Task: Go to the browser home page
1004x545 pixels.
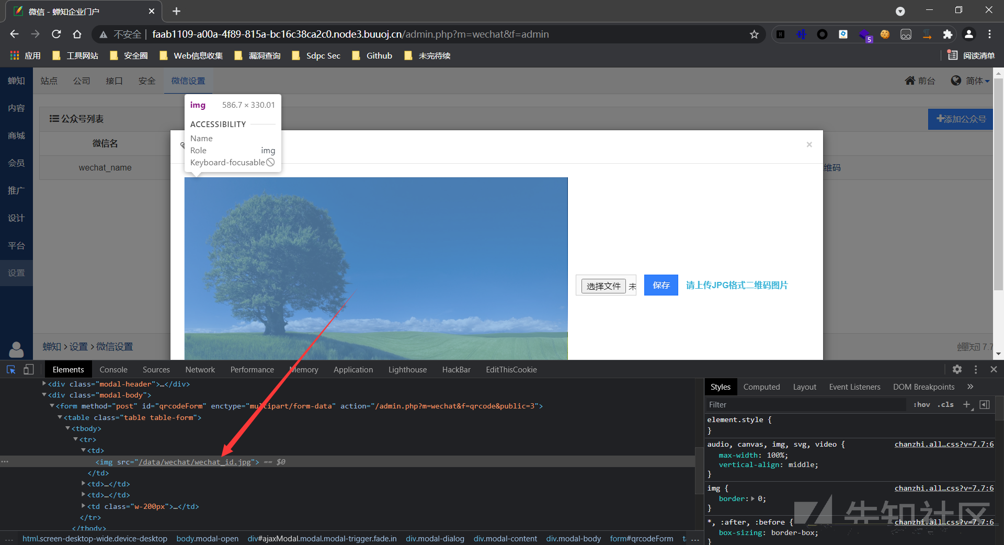Action: click(x=77, y=35)
